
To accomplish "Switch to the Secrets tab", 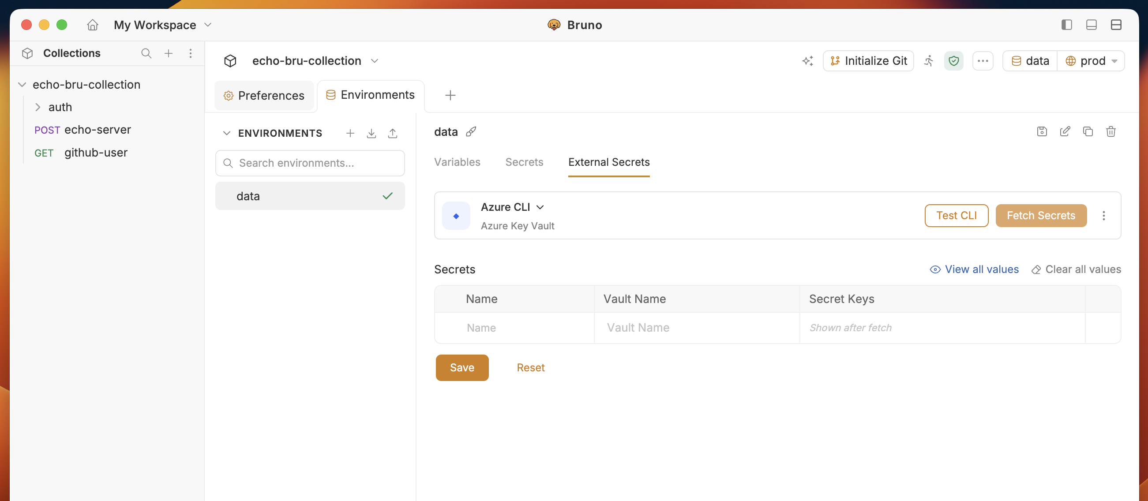I will [x=524, y=162].
